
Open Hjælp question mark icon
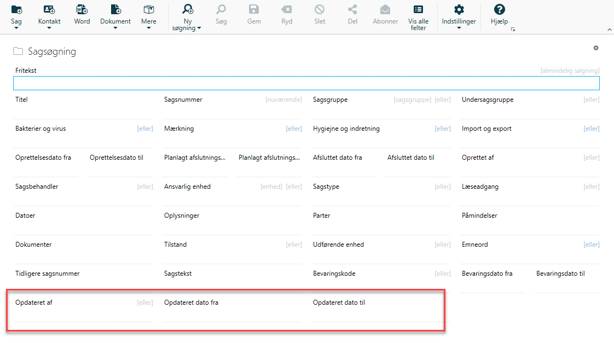[499, 9]
